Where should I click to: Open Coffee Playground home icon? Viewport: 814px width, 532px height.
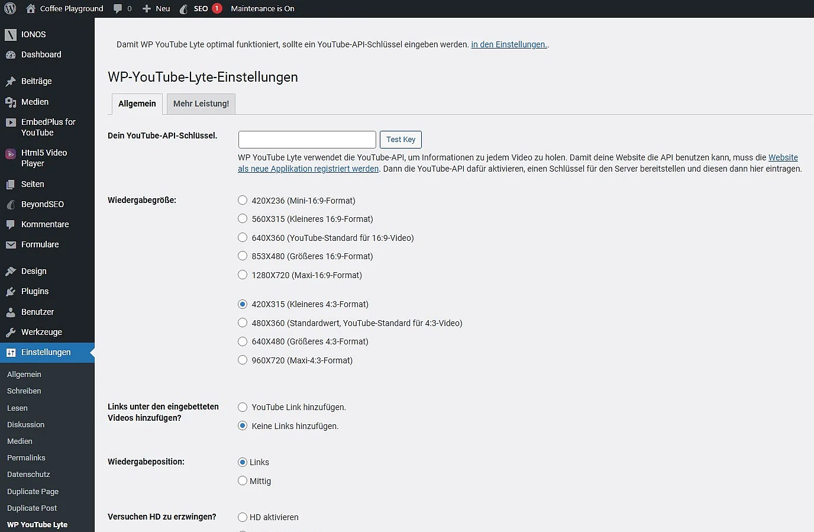point(31,8)
